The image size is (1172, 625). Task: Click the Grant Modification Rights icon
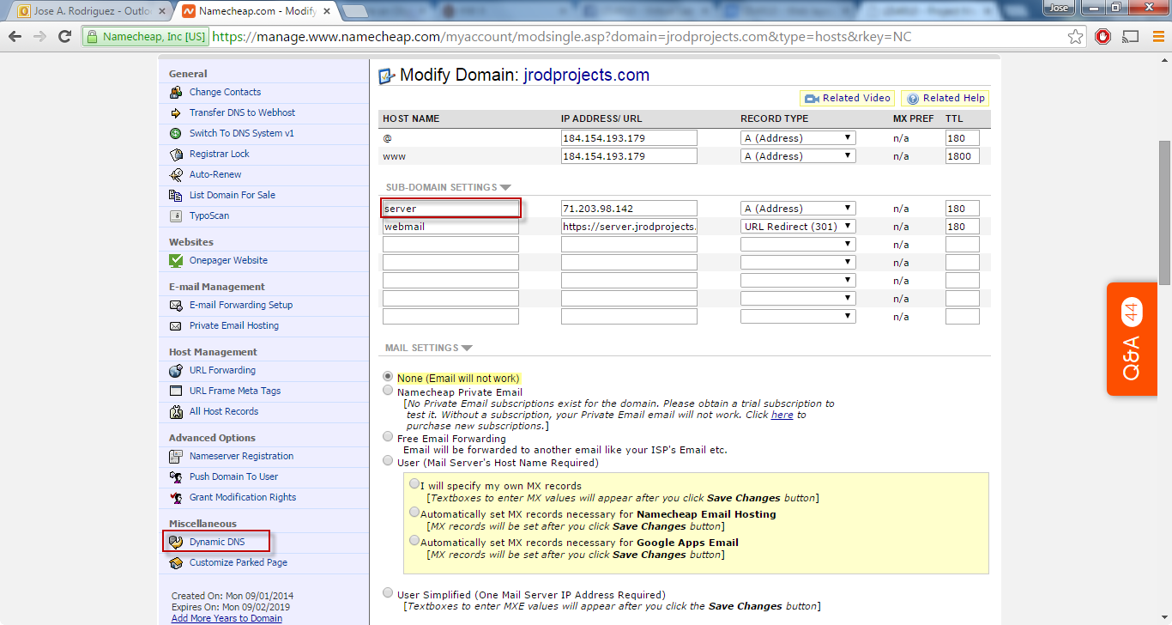pos(176,497)
